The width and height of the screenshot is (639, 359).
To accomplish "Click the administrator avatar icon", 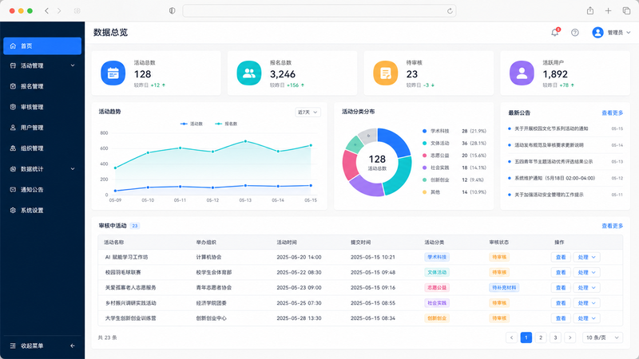I will pyautogui.click(x=597, y=33).
